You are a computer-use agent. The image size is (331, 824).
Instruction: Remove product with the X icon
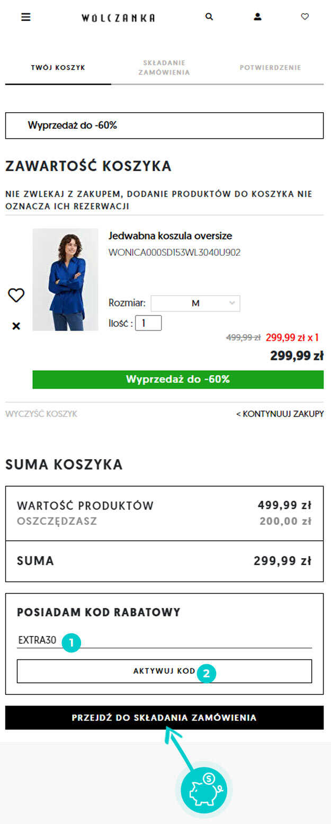(16, 326)
